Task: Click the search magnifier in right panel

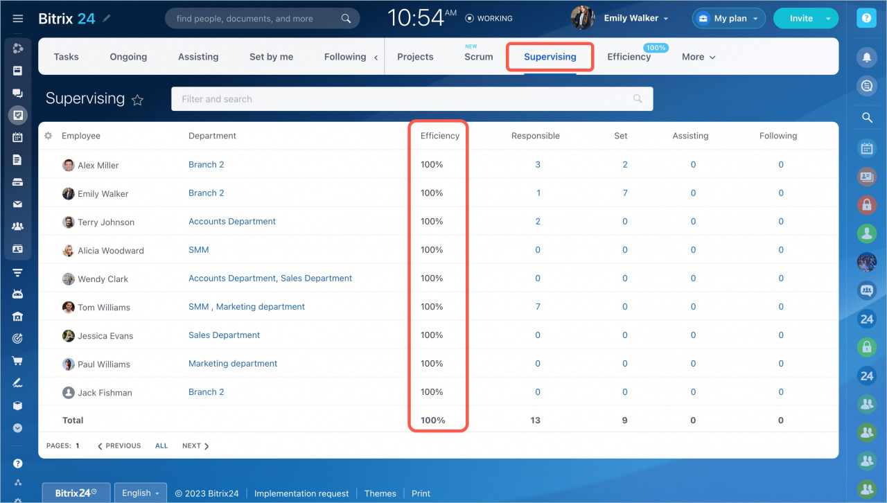Action: pyautogui.click(x=866, y=118)
